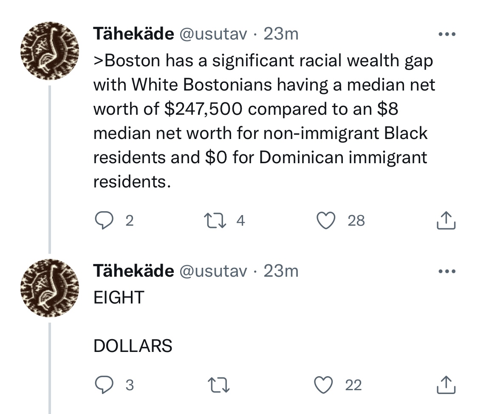Share the EIGHT DOLLARS tweet
The height and width of the screenshot is (414, 478).
[446, 385]
